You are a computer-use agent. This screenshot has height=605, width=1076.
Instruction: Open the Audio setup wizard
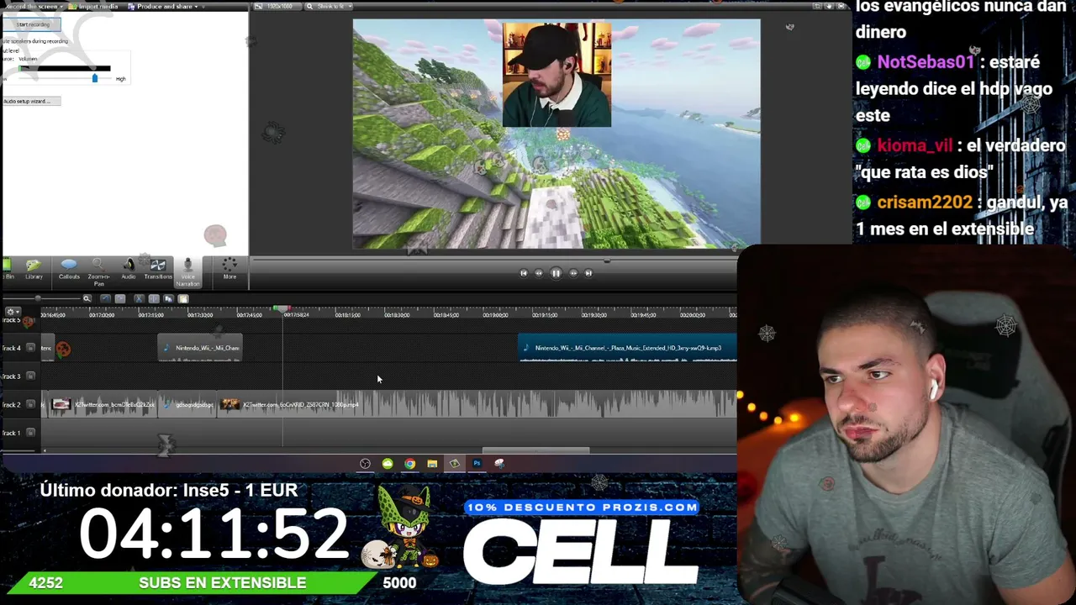pos(31,101)
